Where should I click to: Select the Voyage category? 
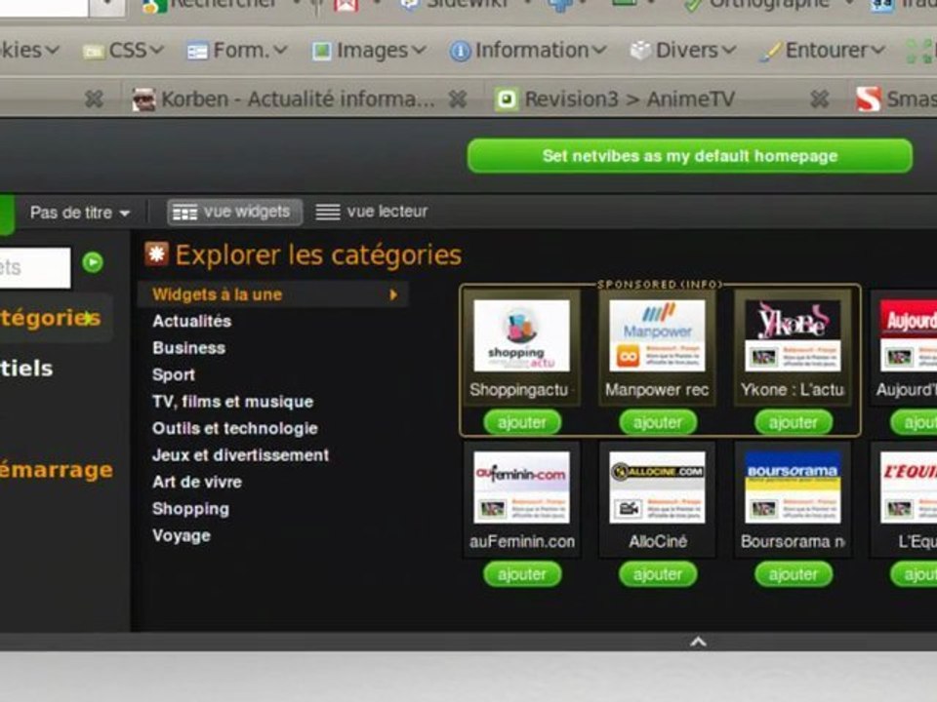coord(182,536)
